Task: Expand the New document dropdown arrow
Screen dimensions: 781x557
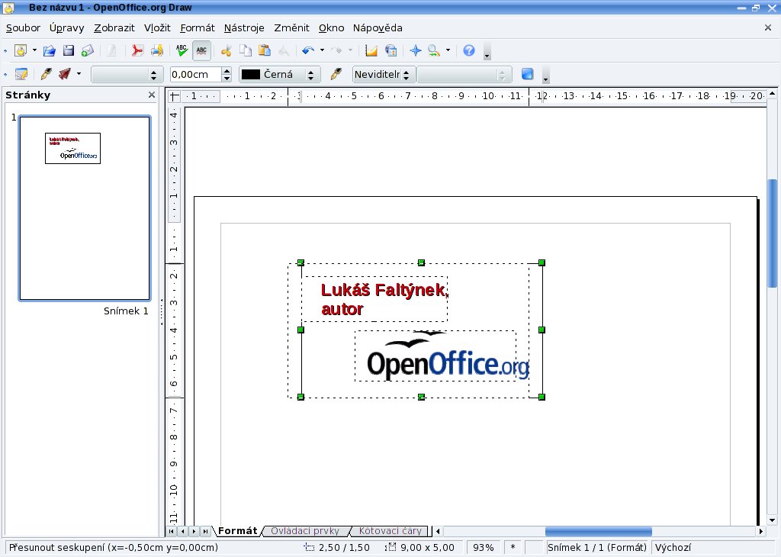Action: tap(34, 50)
